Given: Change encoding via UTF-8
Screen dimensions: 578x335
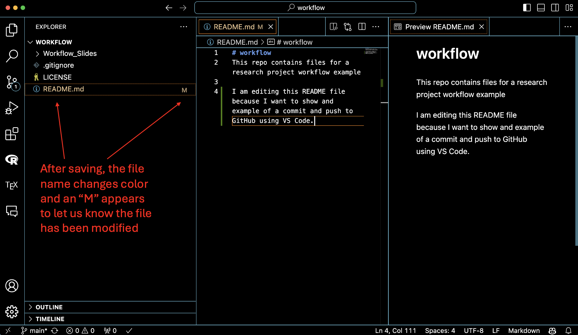Looking at the screenshot, I should click(474, 331).
